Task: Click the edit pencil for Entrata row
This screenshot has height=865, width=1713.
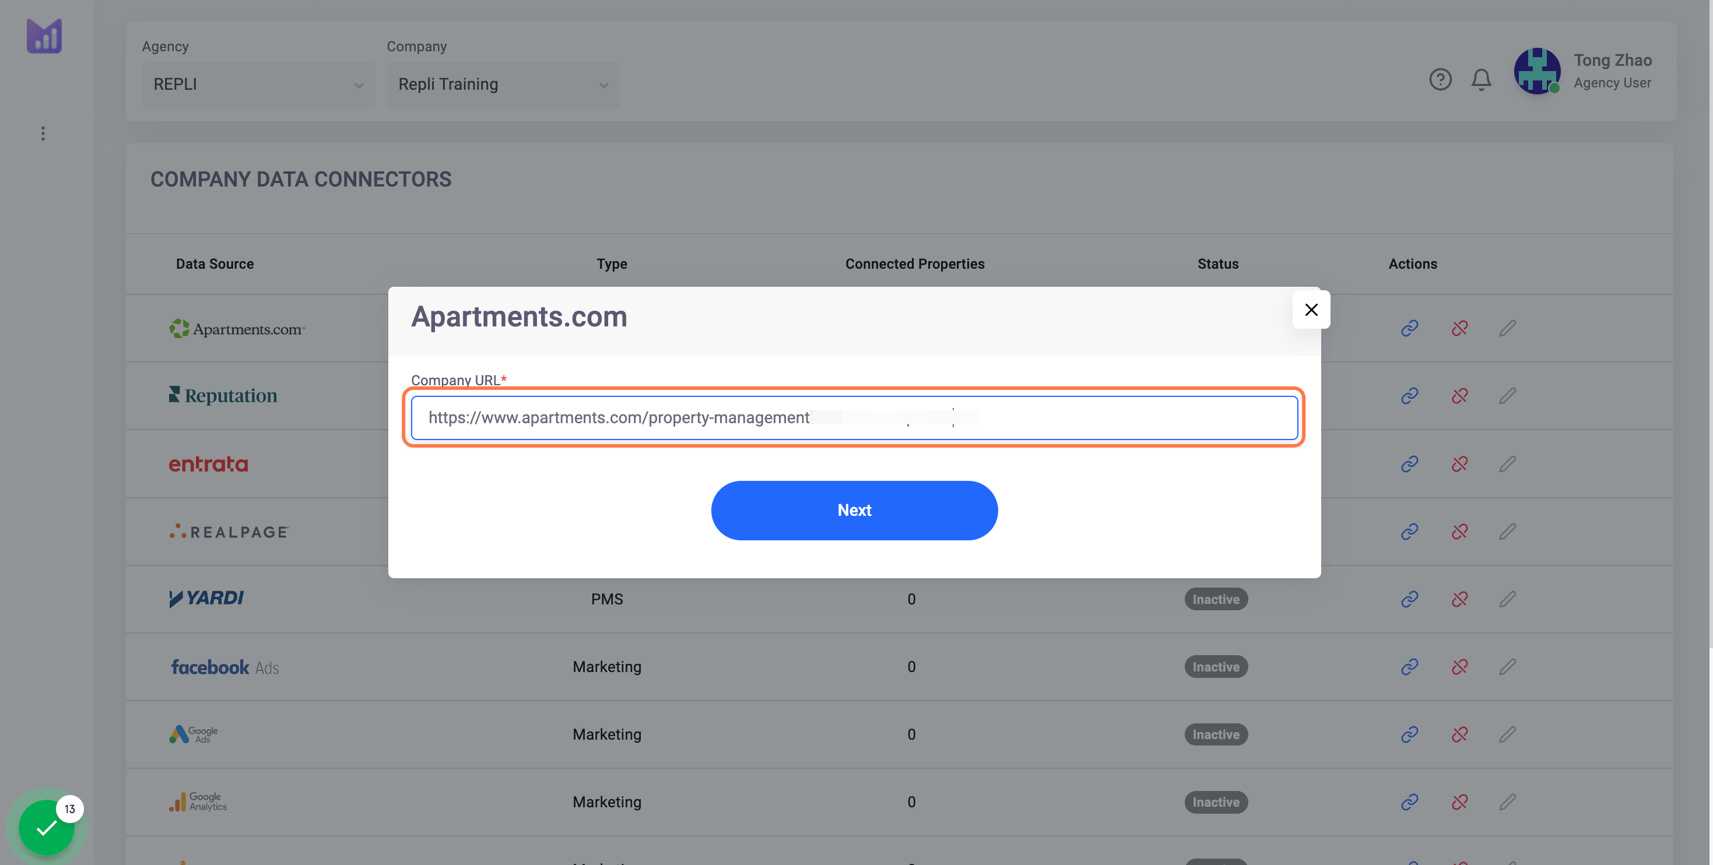Action: [x=1508, y=464]
